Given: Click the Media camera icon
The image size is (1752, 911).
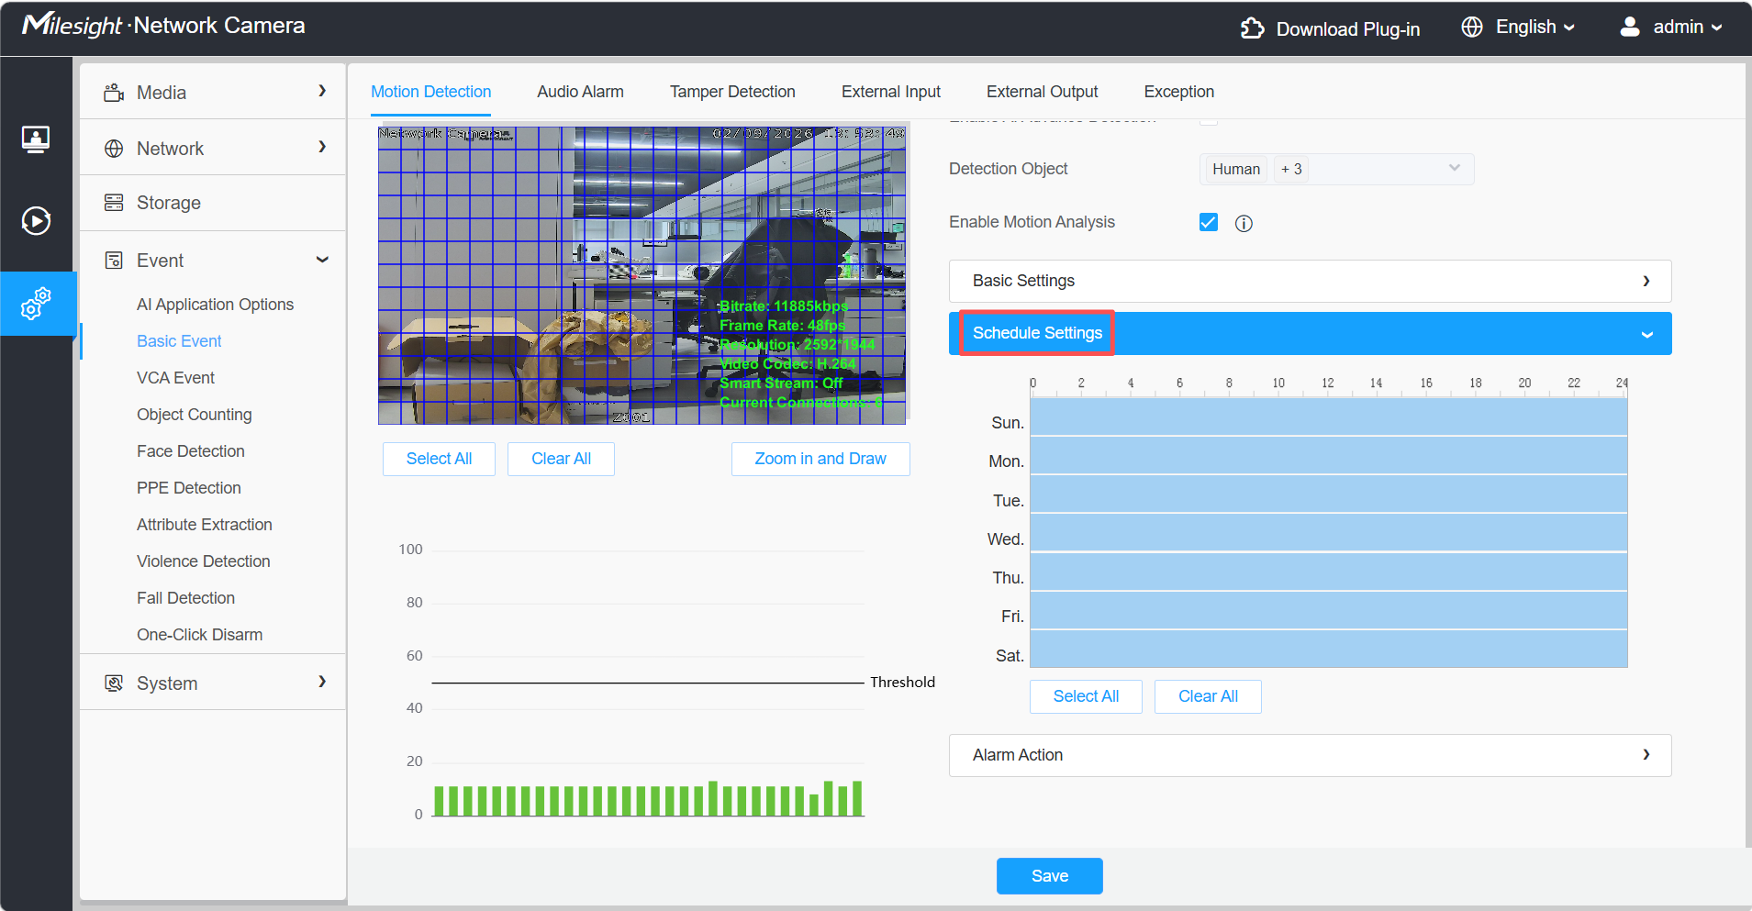Looking at the screenshot, I should click(114, 93).
